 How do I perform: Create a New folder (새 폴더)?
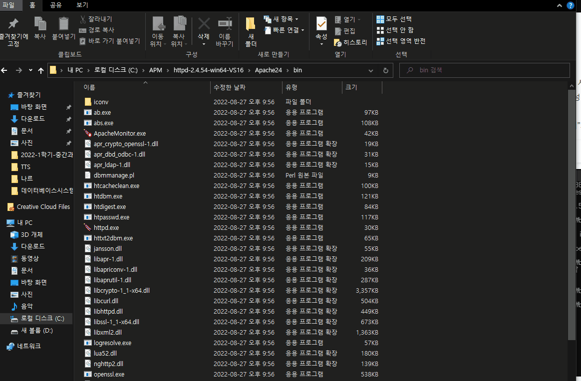coord(251,32)
